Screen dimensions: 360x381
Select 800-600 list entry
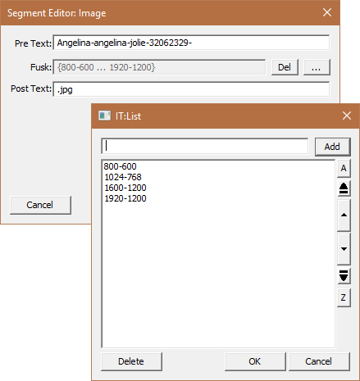(x=120, y=166)
